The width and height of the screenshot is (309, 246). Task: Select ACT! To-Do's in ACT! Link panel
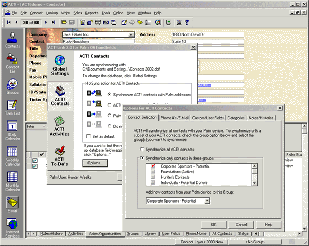pyautogui.click(x=59, y=156)
